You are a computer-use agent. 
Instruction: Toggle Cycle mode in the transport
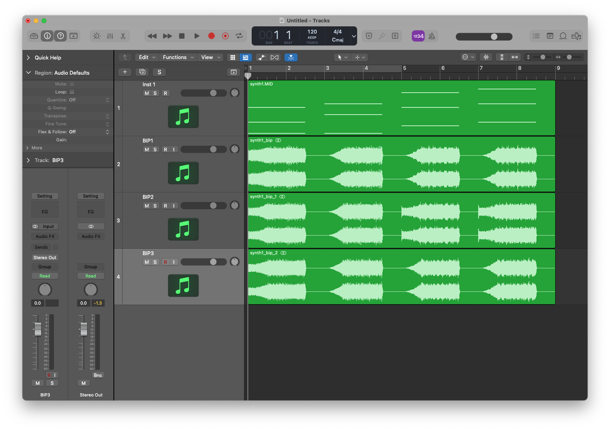(x=239, y=36)
